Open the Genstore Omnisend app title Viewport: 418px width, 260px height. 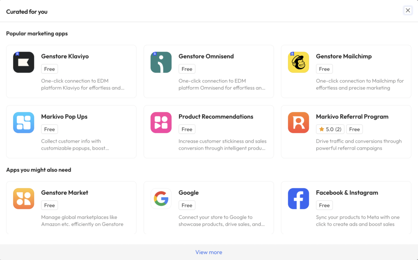206,56
